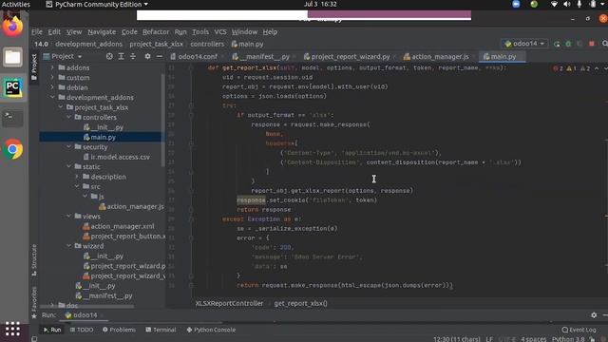Collapse all in Project panel
608x342 pixels.
[x=133, y=57]
